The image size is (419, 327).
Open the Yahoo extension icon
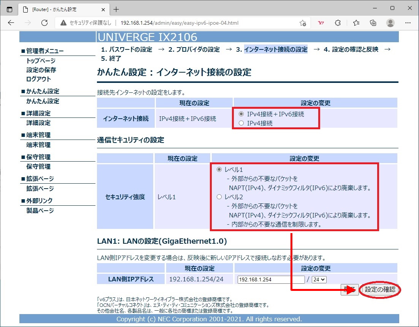[x=321, y=23]
